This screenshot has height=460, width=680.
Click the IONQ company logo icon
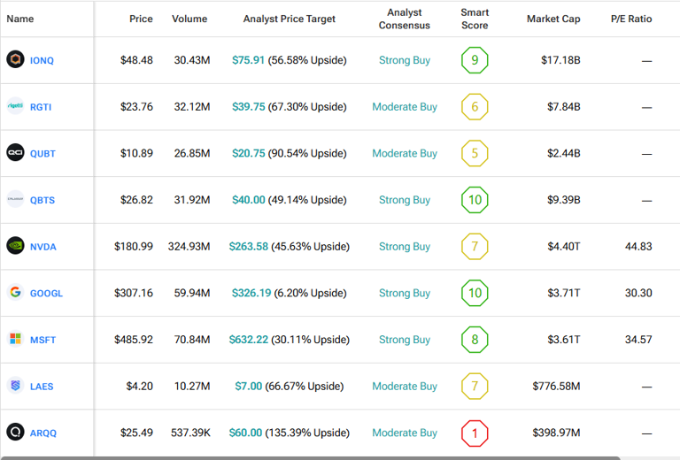coord(15,60)
